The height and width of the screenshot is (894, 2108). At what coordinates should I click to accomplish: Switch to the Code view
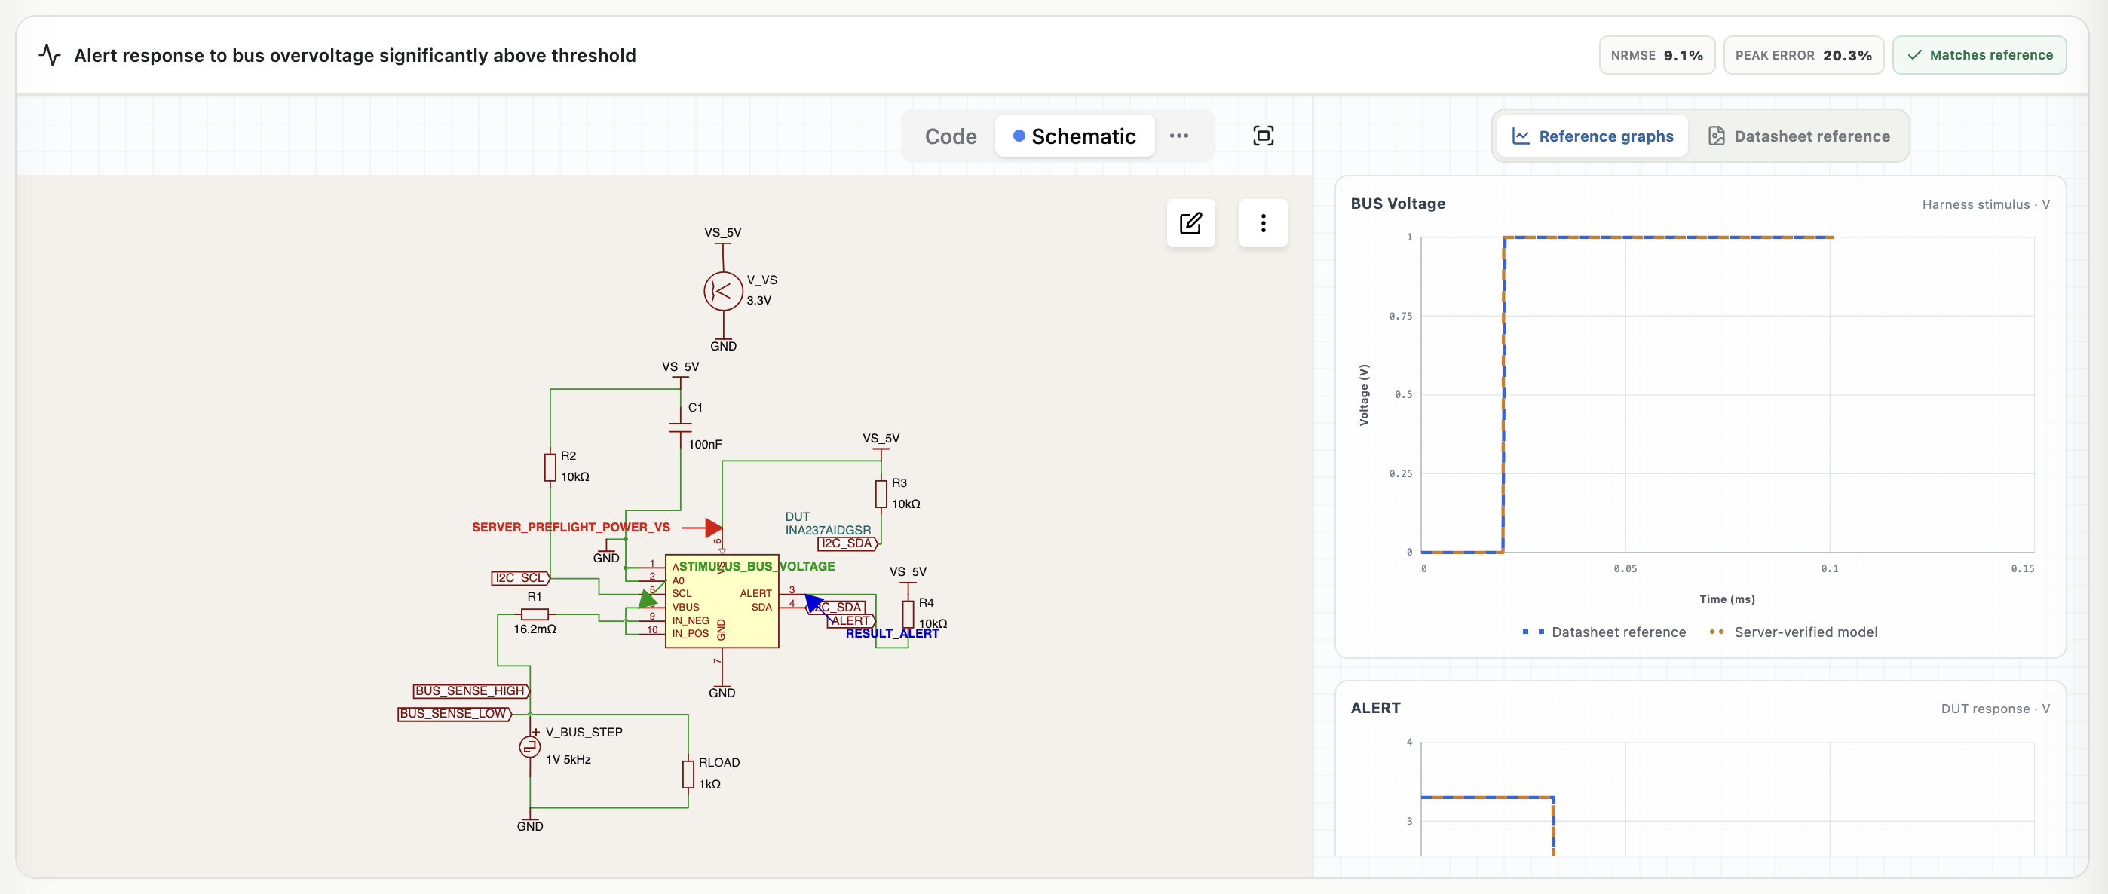point(950,136)
